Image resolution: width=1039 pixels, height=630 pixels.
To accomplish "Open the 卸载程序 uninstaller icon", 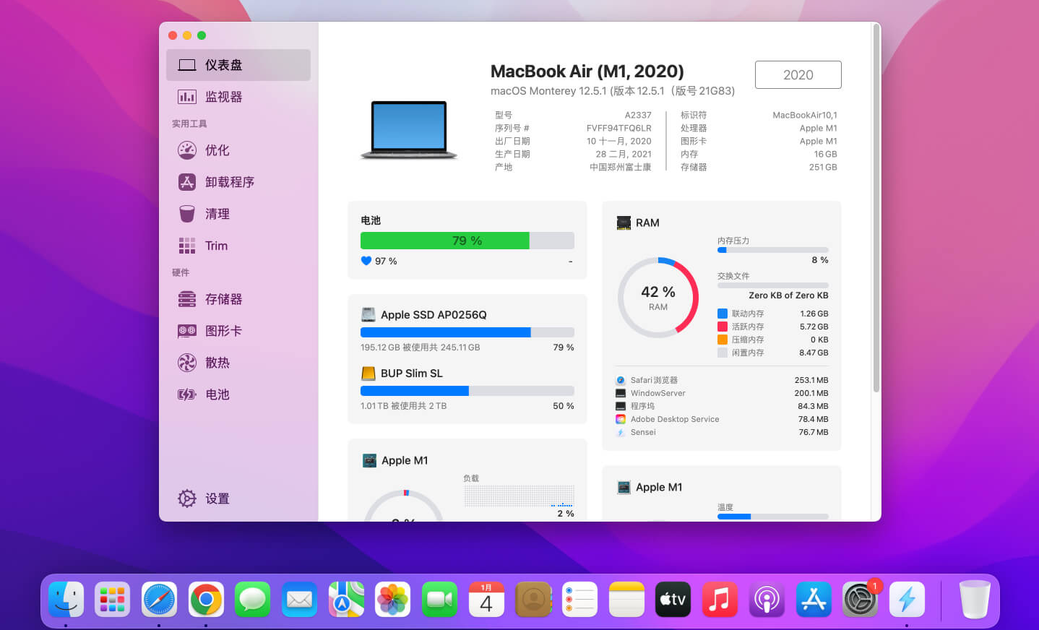I will pyautogui.click(x=187, y=182).
